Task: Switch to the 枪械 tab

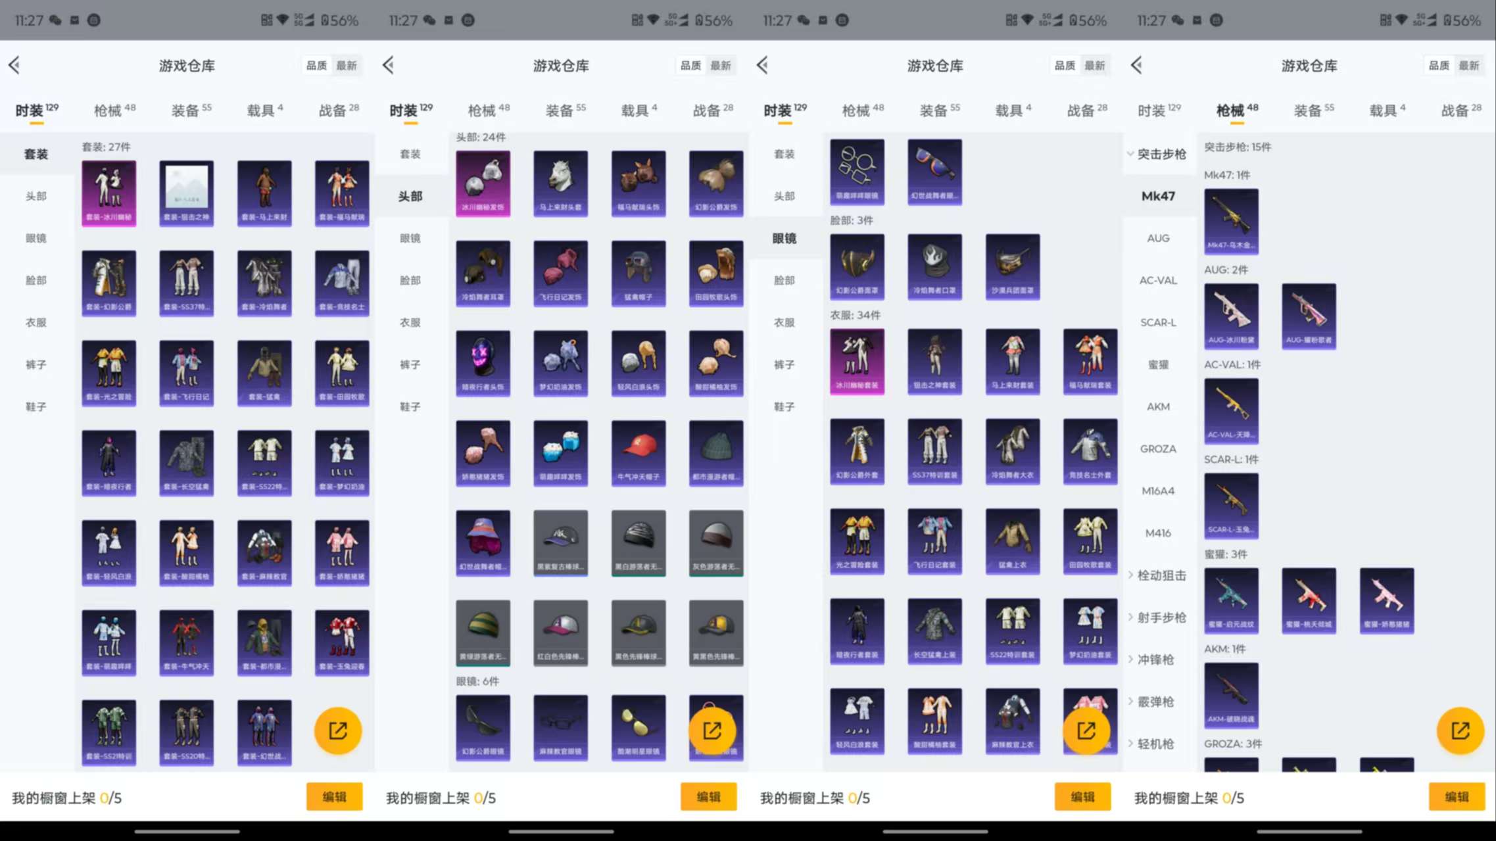Action: coord(109,110)
